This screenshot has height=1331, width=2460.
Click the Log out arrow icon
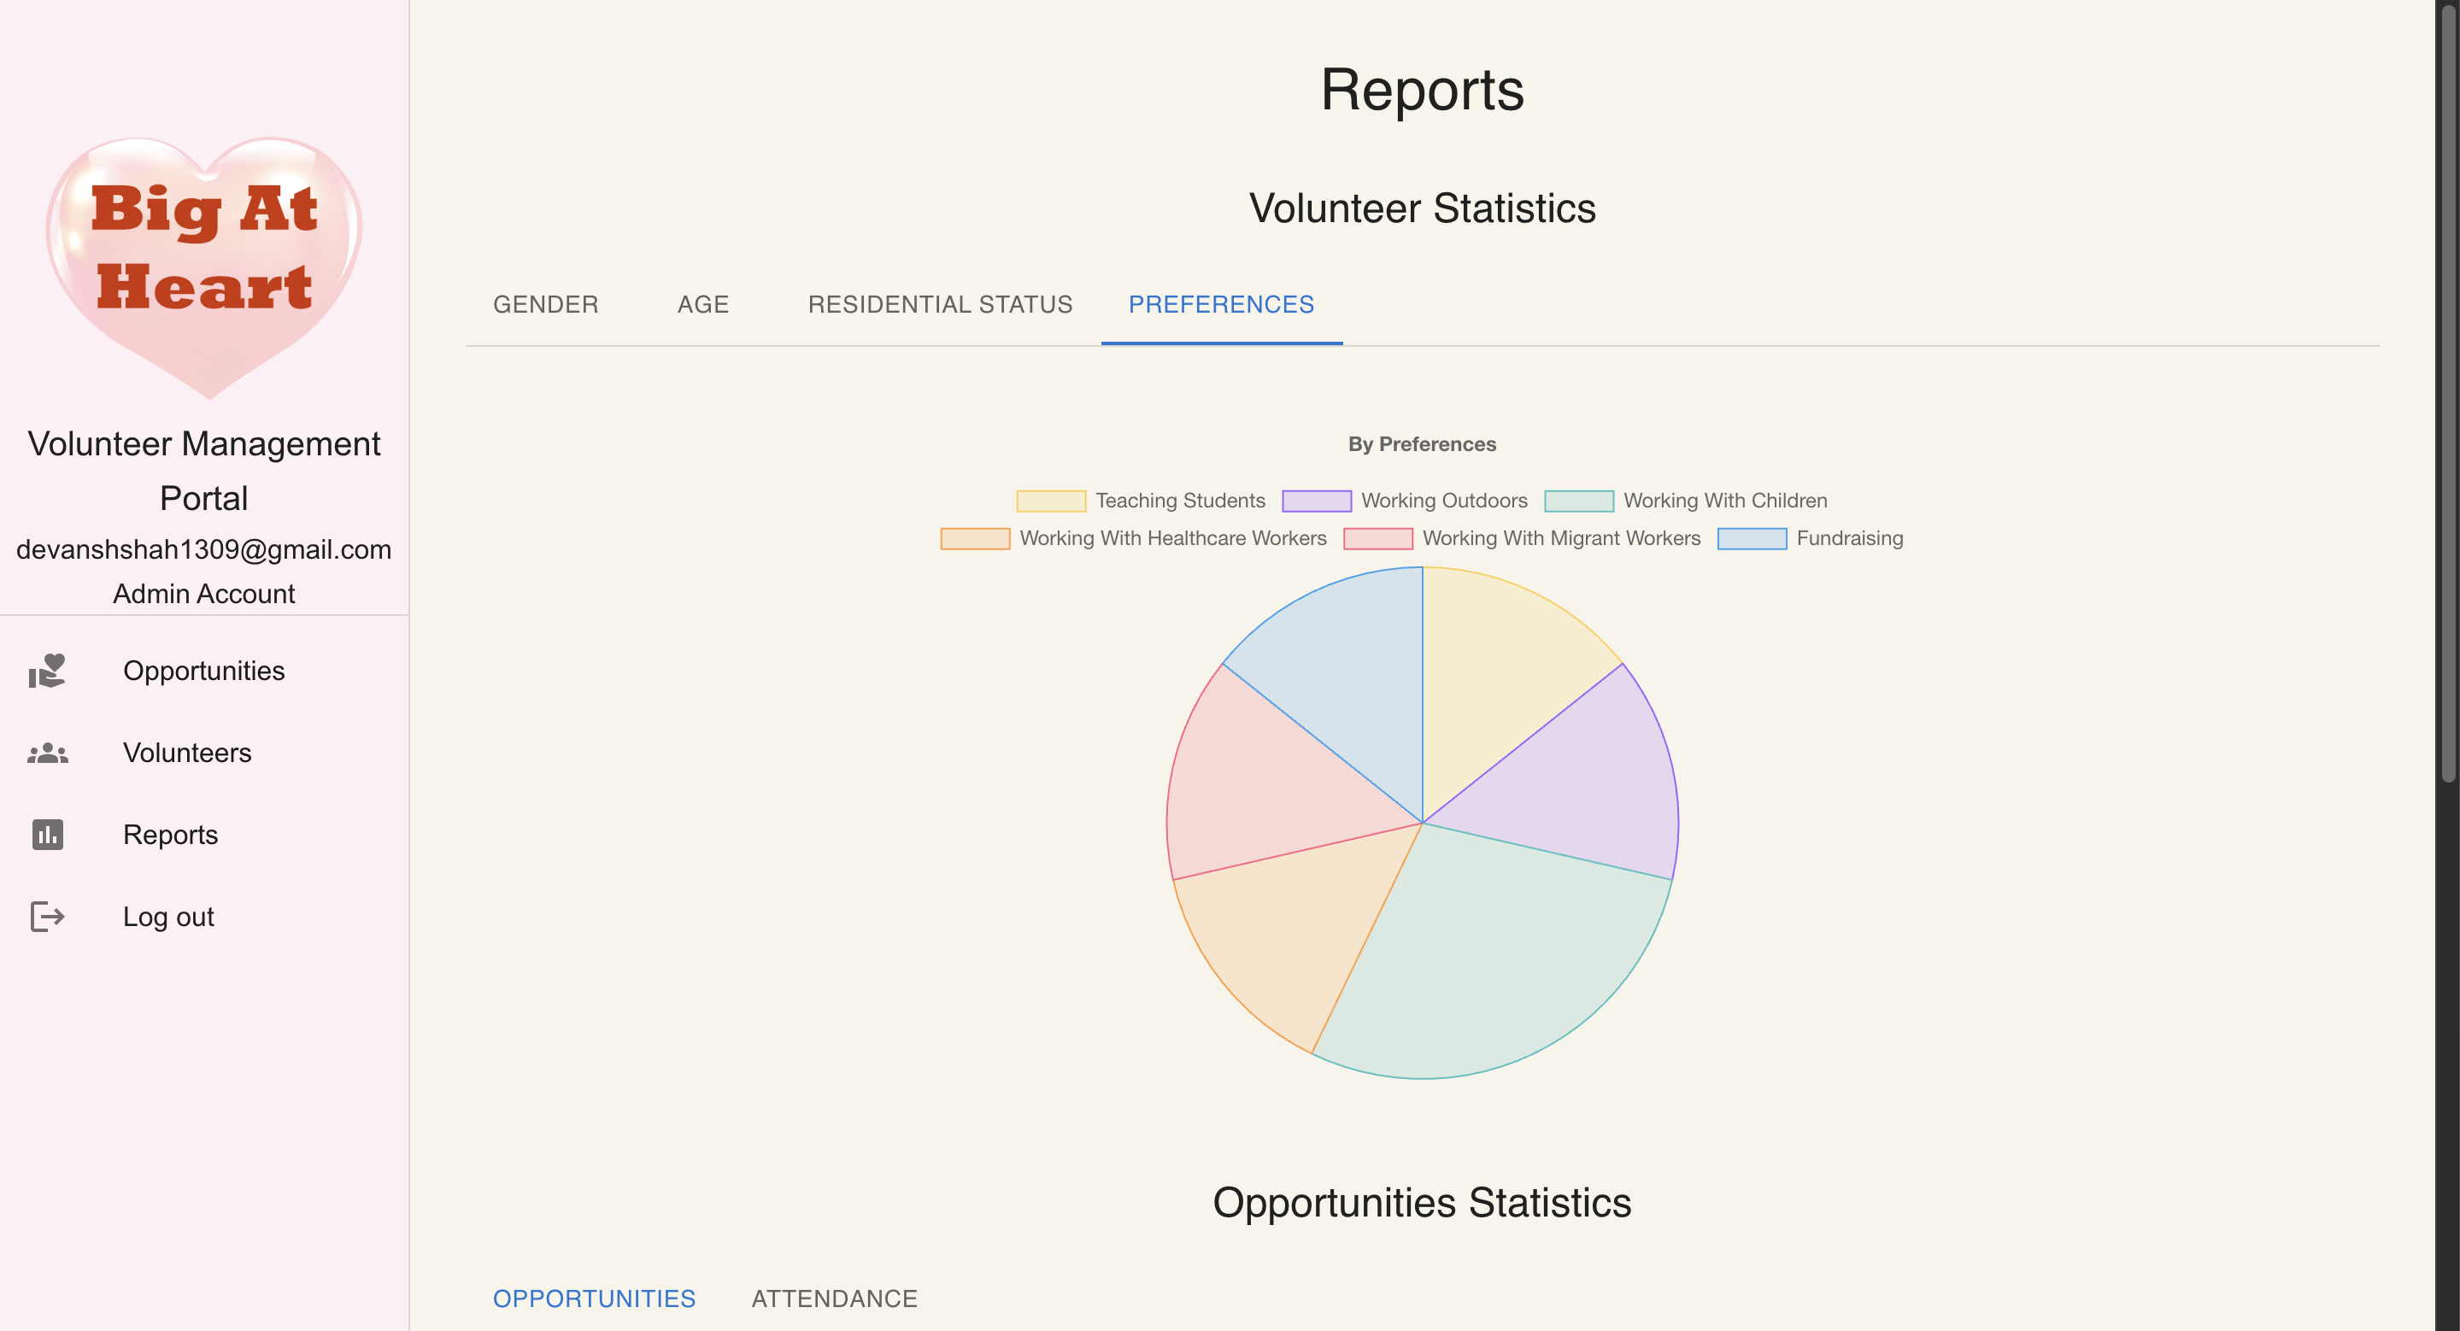(47, 917)
